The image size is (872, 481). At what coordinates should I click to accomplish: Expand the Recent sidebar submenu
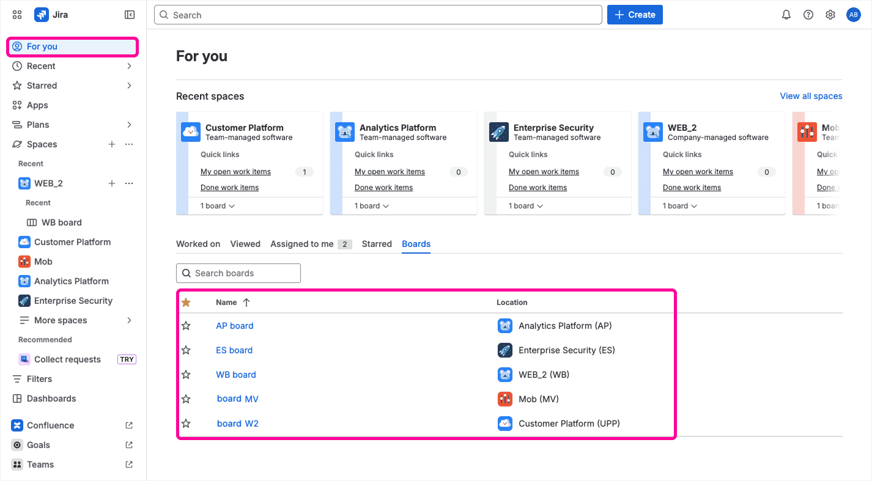129,66
